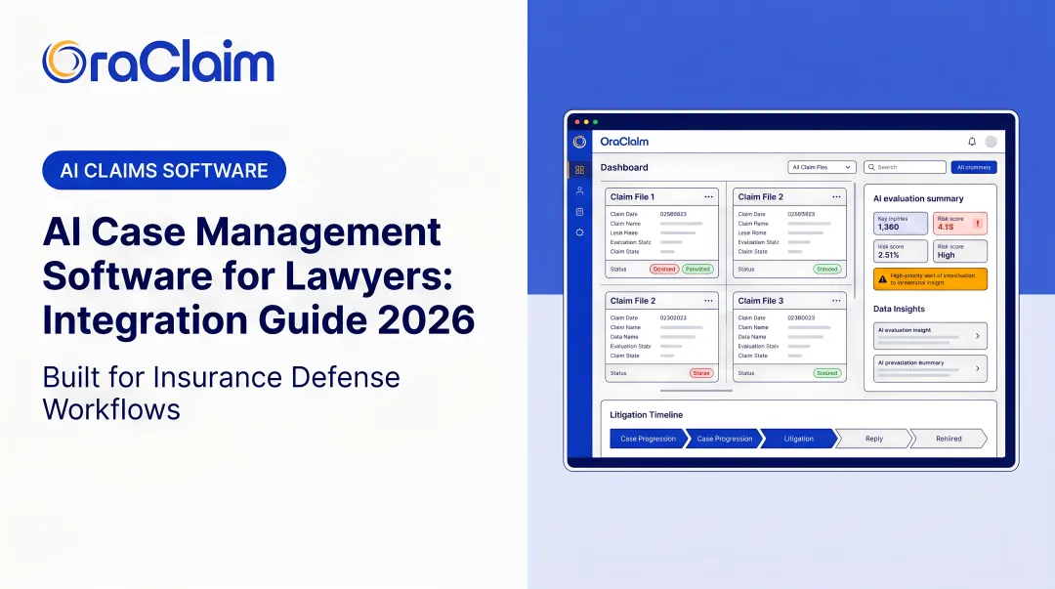This screenshot has width=1055, height=589.
Task: Click the magnifier icon in the Search box
Action: click(x=871, y=167)
